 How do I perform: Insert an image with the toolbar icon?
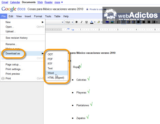[x=112, y=22]
